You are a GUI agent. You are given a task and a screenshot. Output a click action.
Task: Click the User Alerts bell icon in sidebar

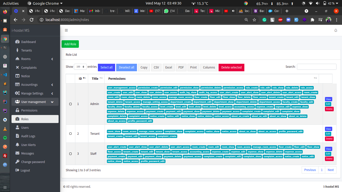point(17,145)
